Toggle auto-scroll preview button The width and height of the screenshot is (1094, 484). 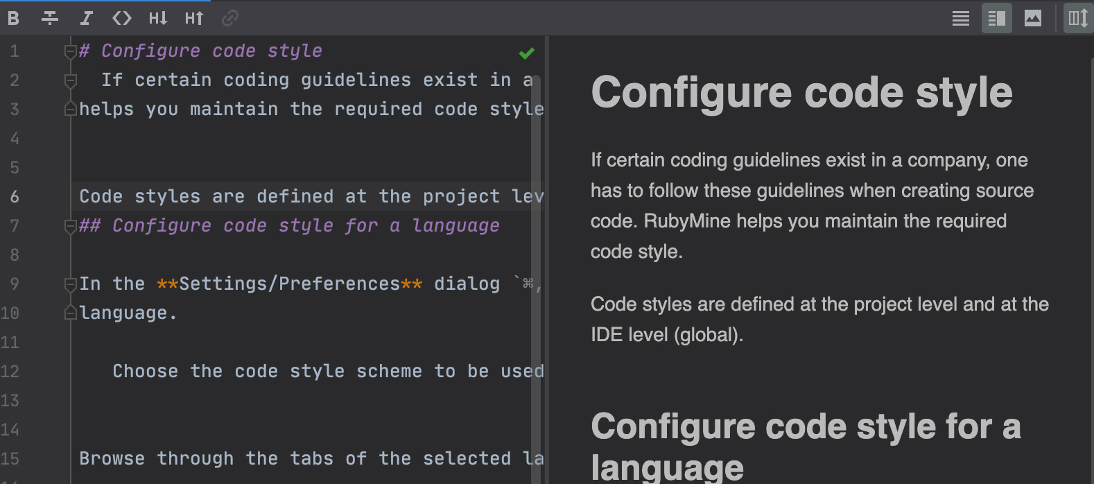coord(1078,18)
